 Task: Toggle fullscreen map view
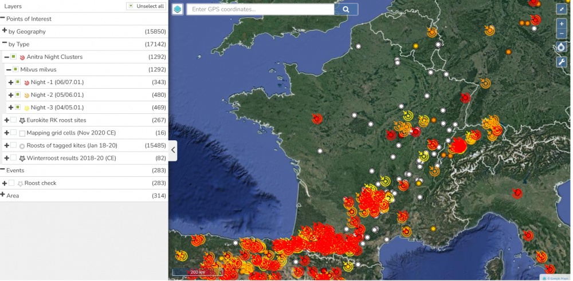(562, 9)
